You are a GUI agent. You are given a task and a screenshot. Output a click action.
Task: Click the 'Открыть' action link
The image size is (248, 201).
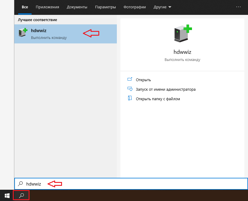(143, 80)
